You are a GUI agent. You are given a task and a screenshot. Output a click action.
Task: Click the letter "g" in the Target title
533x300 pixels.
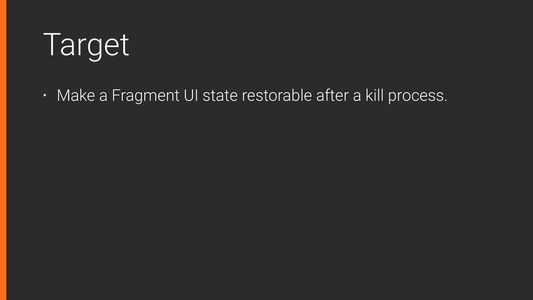click(x=94, y=48)
